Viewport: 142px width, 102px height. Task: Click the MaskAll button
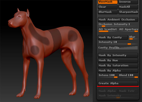(x=128, y=7)
